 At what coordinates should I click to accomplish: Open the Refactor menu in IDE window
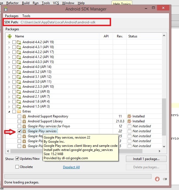coord(12,3)
